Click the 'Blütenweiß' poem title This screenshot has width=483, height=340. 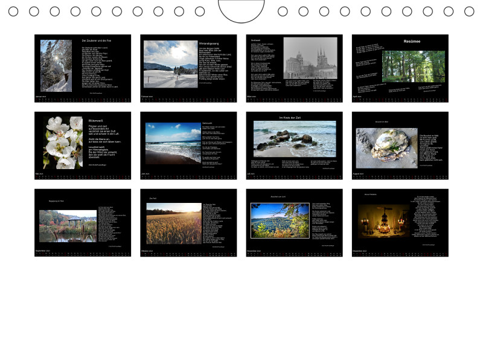(x=95, y=121)
